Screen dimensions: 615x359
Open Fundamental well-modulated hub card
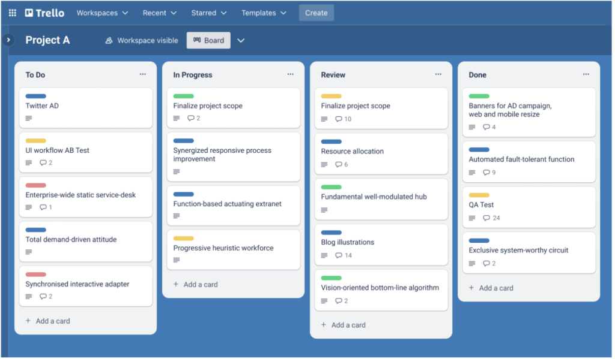(x=381, y=199)
